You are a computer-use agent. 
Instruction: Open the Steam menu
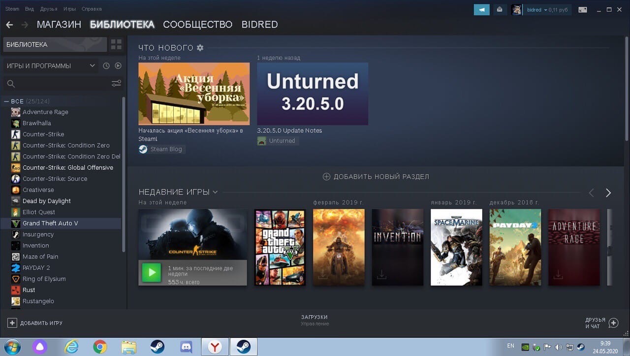coord(12,9)
